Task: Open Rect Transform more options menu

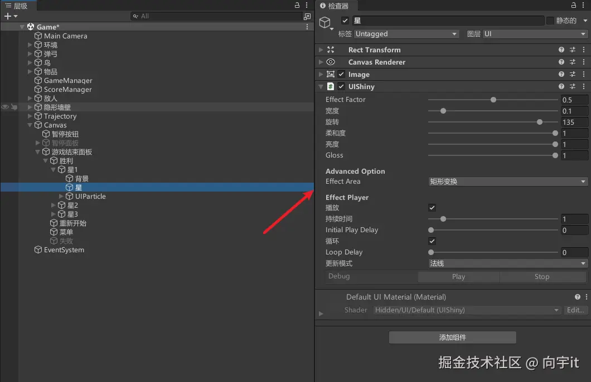Action: click(x=584, y=50)
